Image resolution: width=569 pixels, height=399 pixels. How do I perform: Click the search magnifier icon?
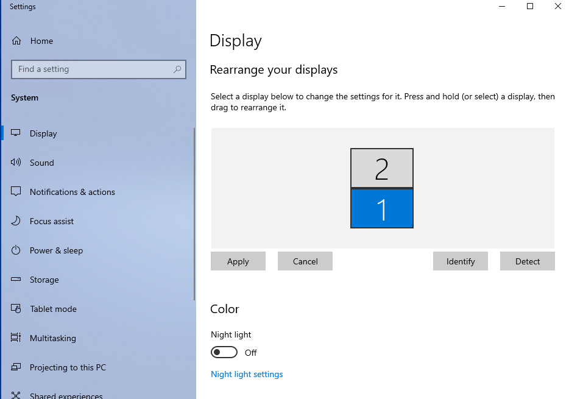pos(177,69)
